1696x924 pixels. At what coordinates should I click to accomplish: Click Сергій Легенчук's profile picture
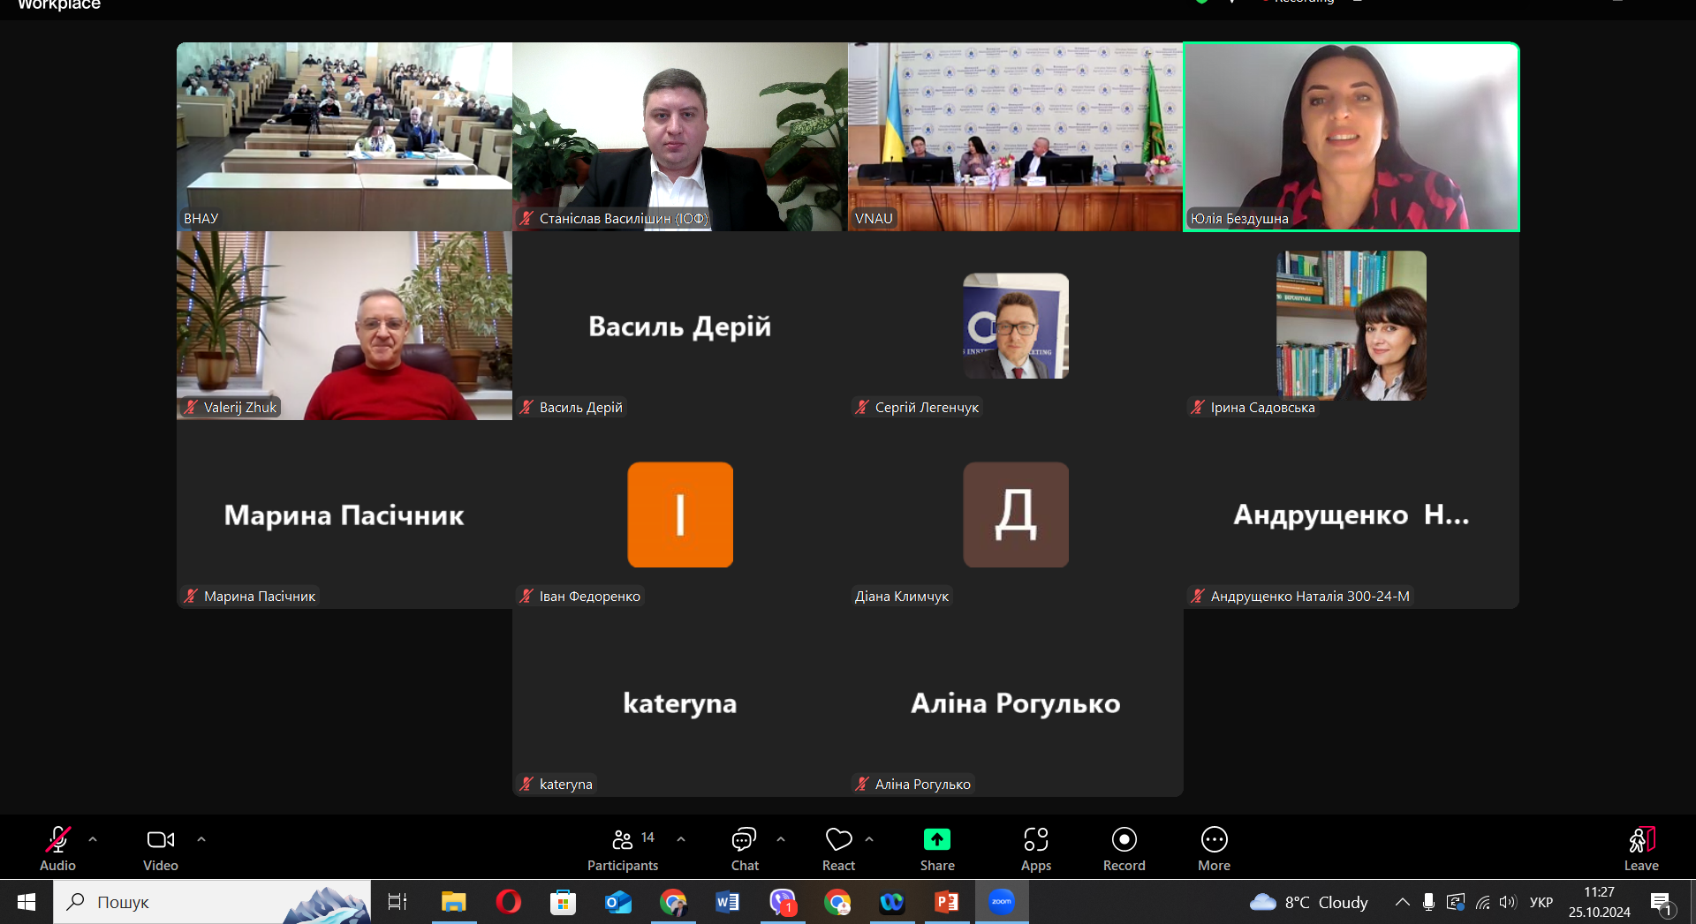pyautogui.click(x=1016, y=326)
